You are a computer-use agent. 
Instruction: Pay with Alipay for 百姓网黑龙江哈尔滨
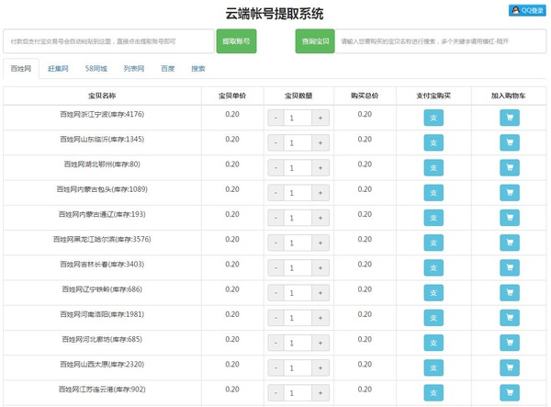pos(433,243)
